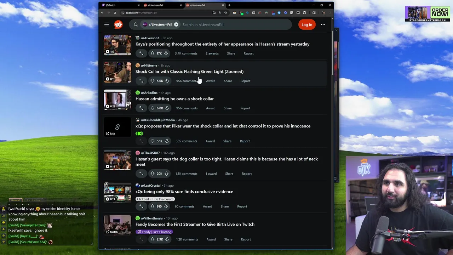This screenshot has height=255, width=453.
Task: Select the Combat Log tab in chat overlay
Action: [x=34, y=200]
